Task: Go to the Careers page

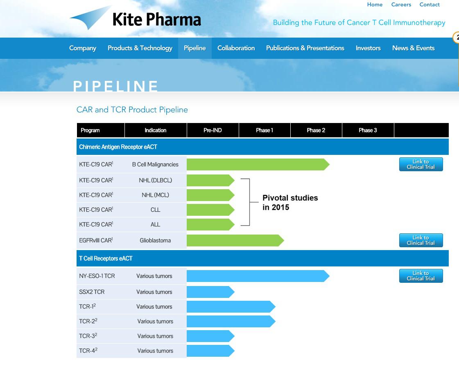Action: coord(401,5)
